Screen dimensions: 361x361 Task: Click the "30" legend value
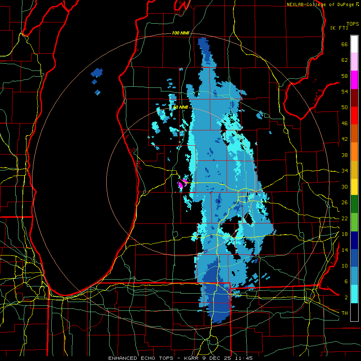(x=345, y=187)
